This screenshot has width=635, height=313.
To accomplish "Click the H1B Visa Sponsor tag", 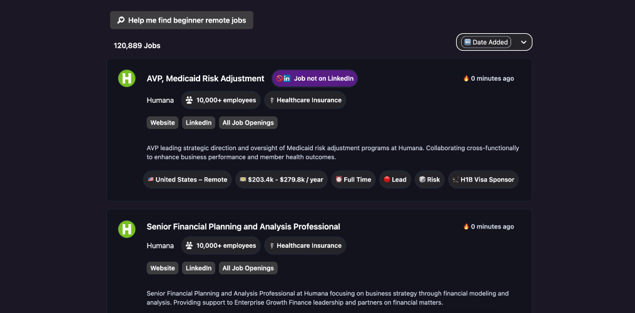I will pyautogui.click(x=483, y=180).
